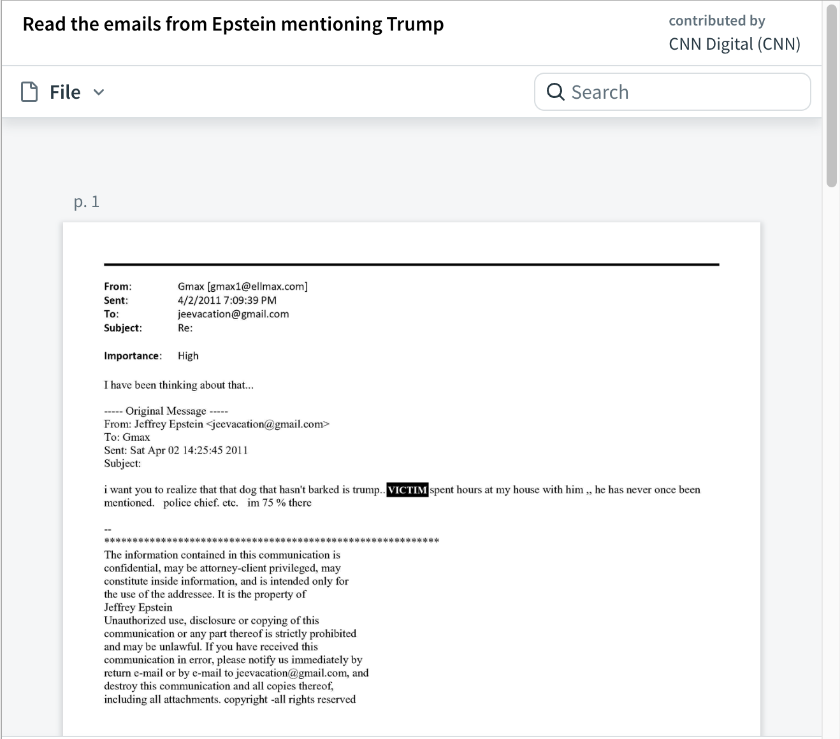Image resolution: width=840 pixels, height=739 pixels.
Task: Open the CNN Digital (CNN) contributor link
Action: click(x=734, y=44)
